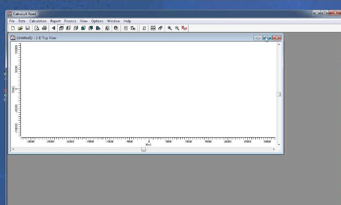Click the scroll right arrow in Top View
The image size is (341, 205).
pyautogui.click(x=274, y=149)
